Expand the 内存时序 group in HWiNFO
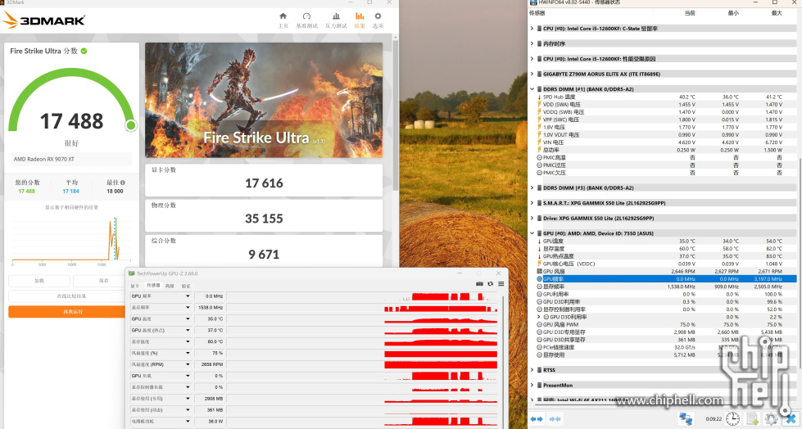The height and width of the screenshot is (429, 802). 532,43
